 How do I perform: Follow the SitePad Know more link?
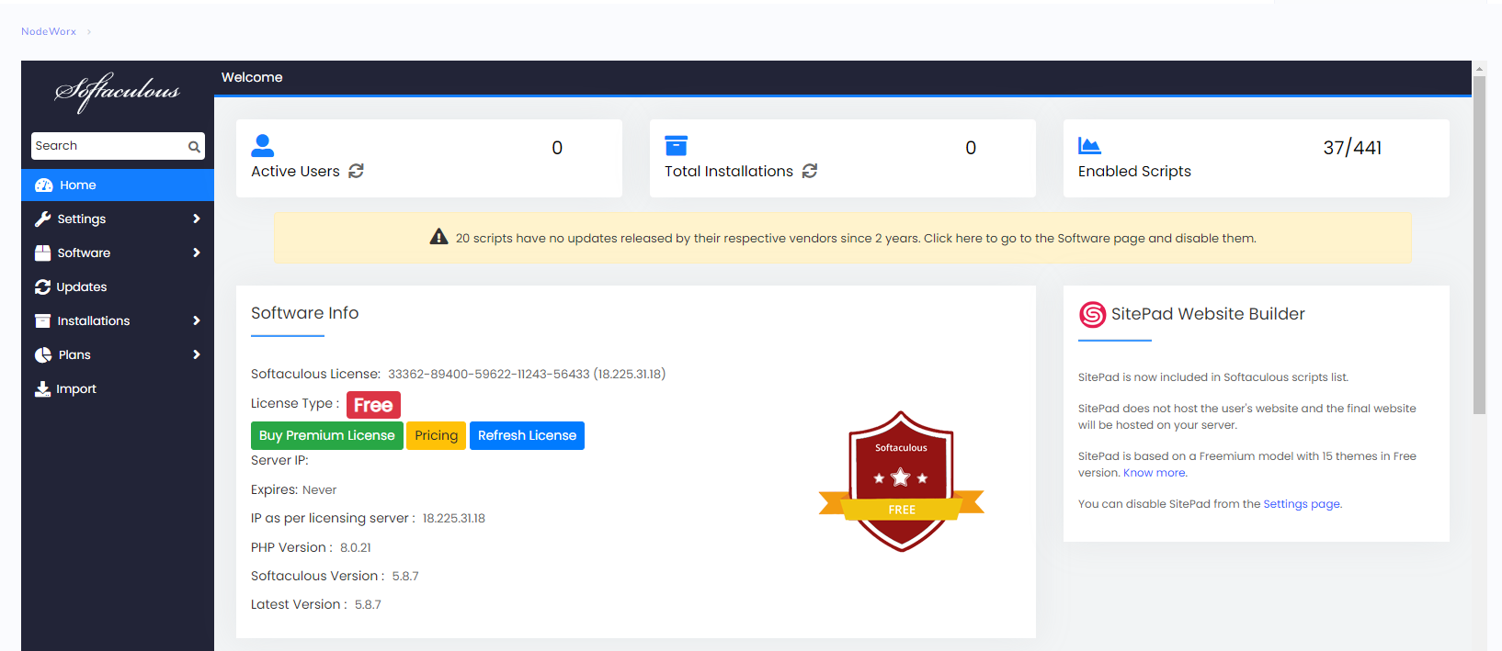point(1155,473)
